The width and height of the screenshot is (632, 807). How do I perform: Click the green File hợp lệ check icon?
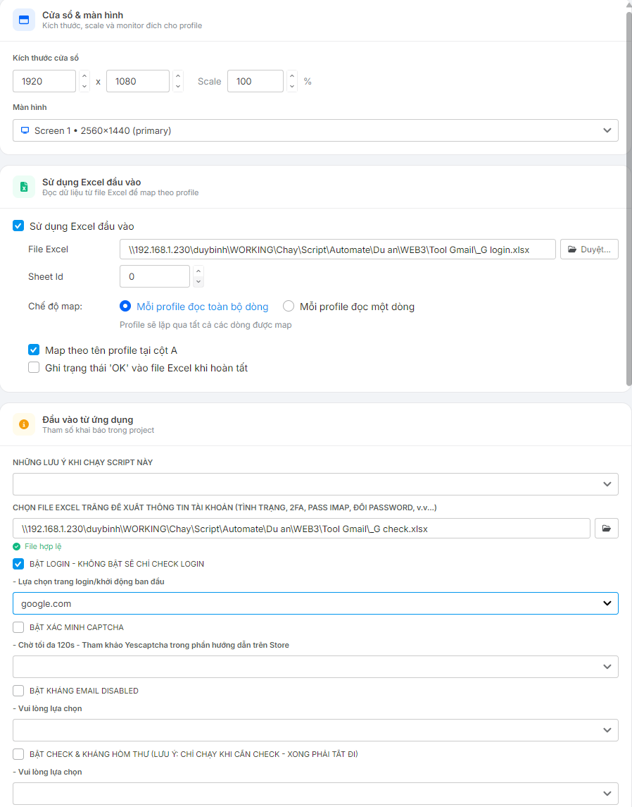click(16, 547)
